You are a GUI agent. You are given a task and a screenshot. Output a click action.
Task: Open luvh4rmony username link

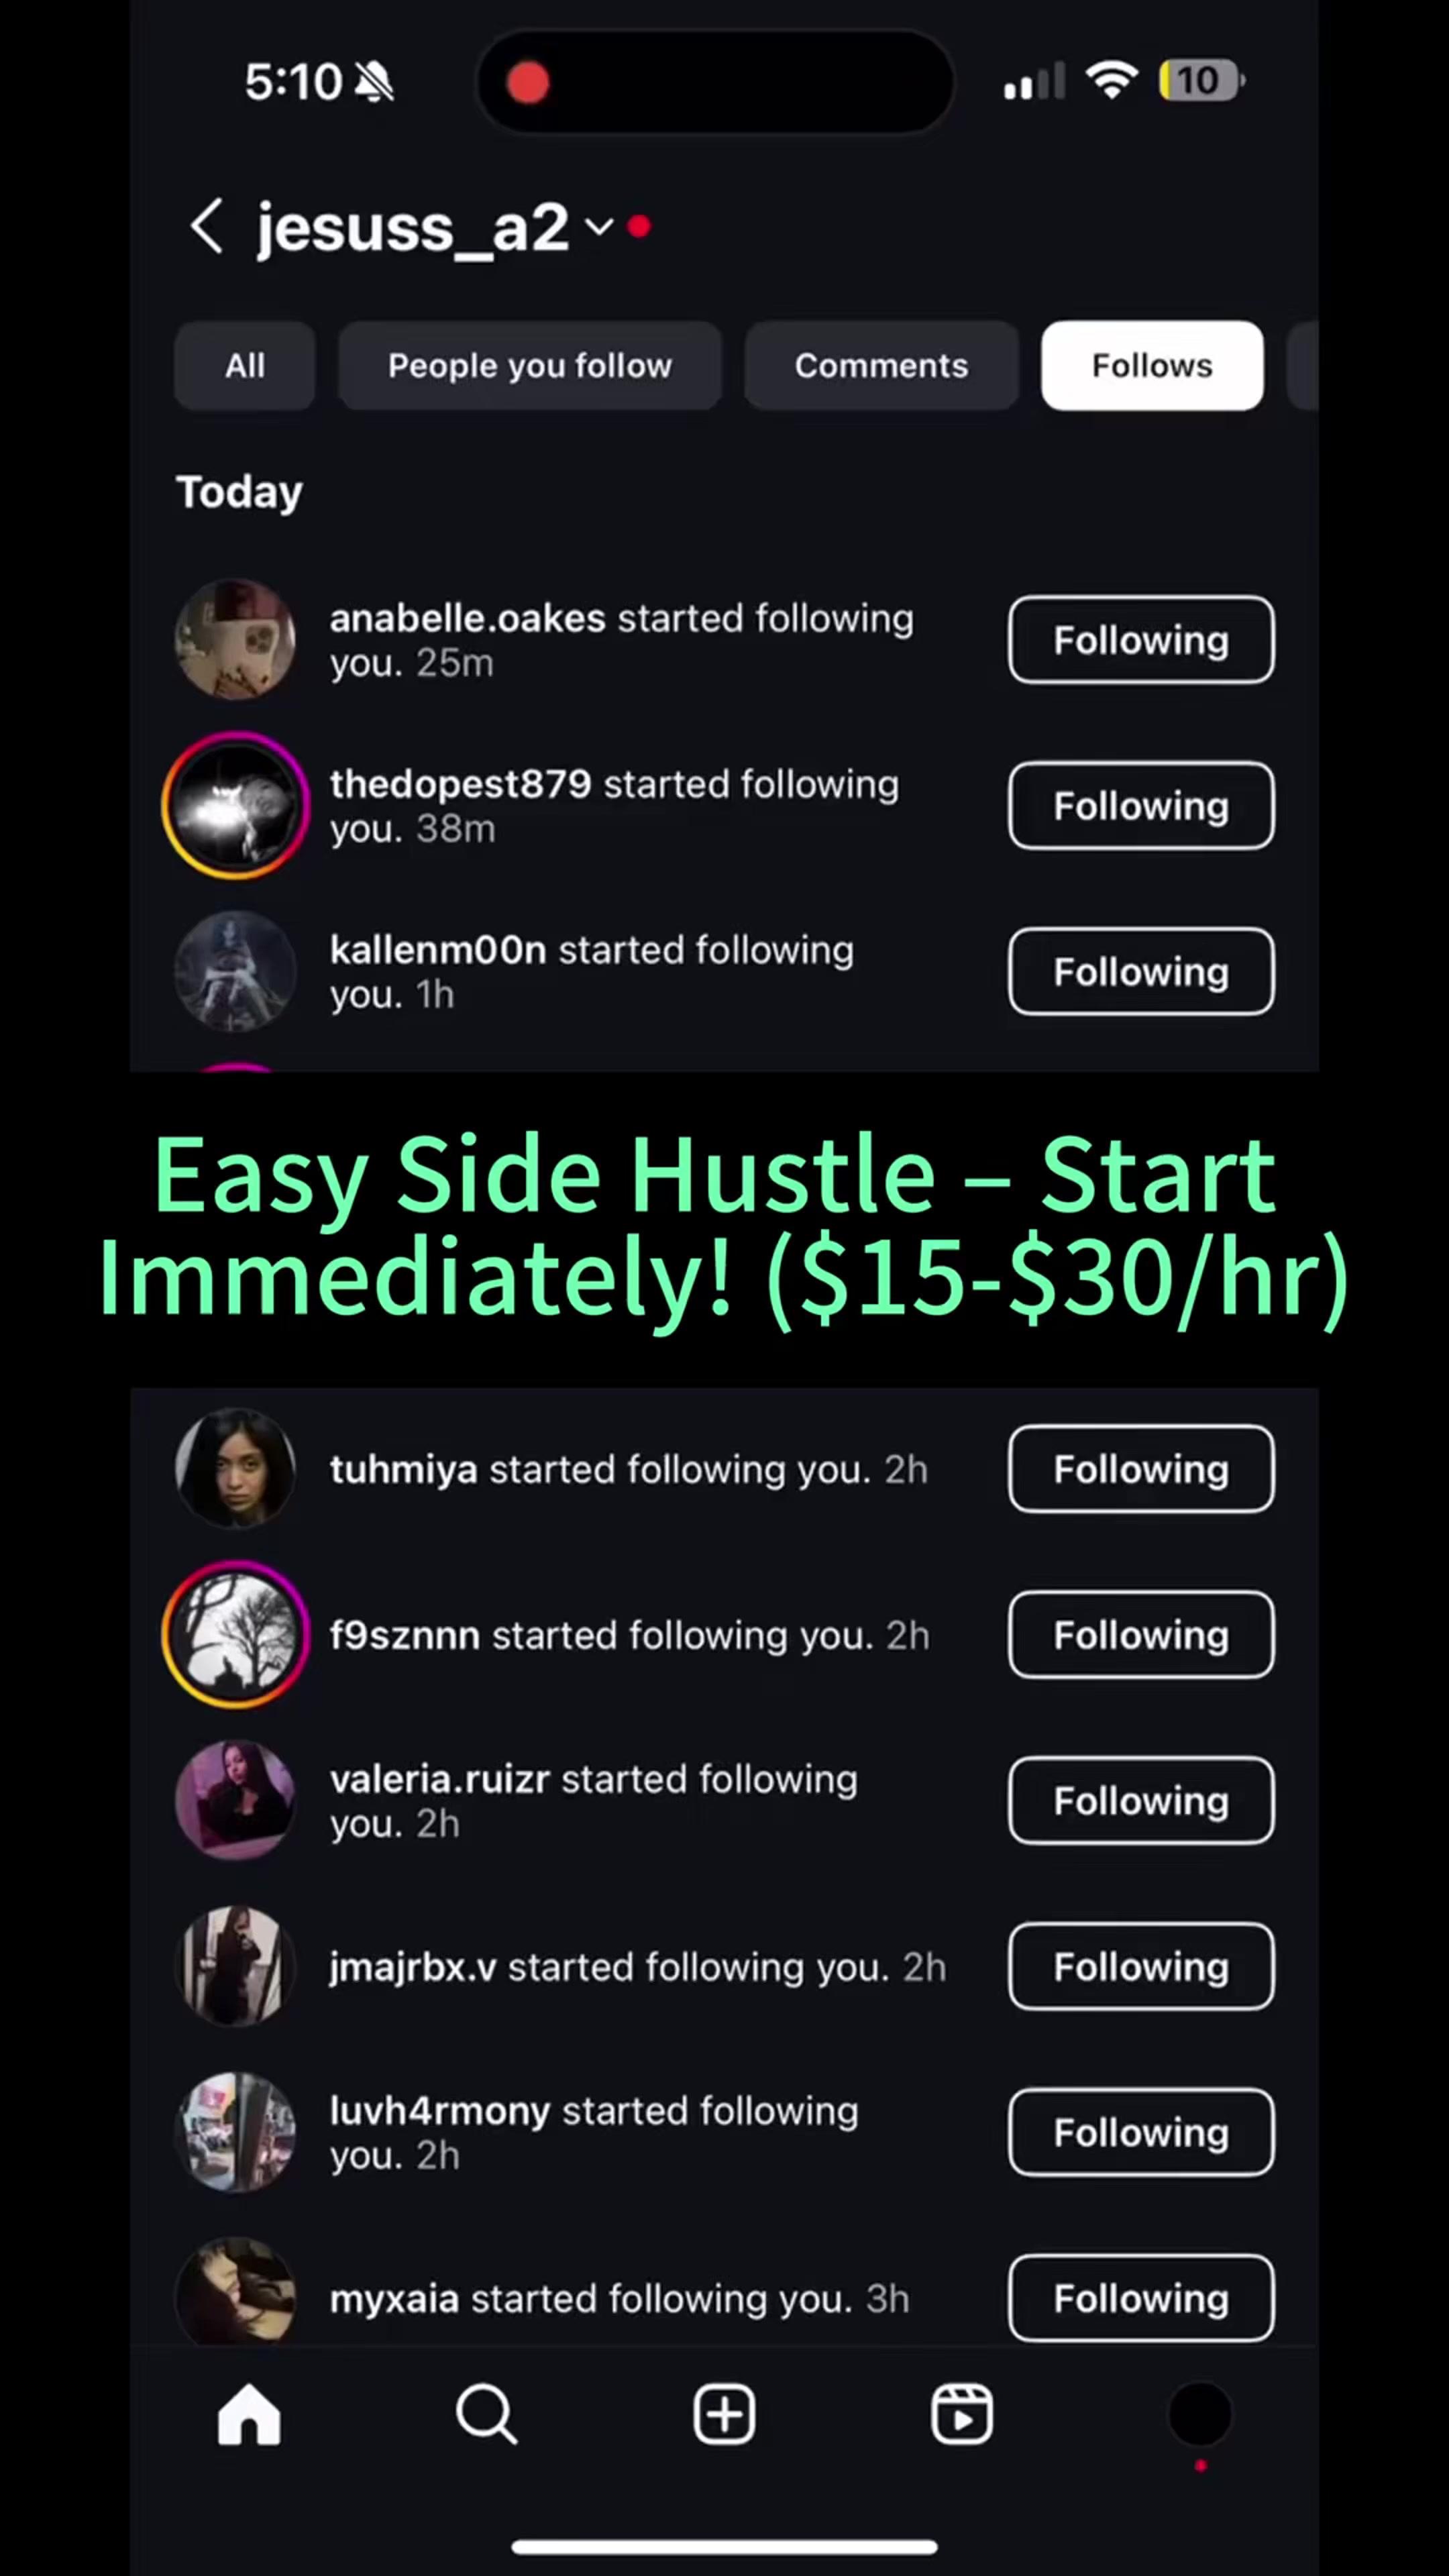[440, 2112]
